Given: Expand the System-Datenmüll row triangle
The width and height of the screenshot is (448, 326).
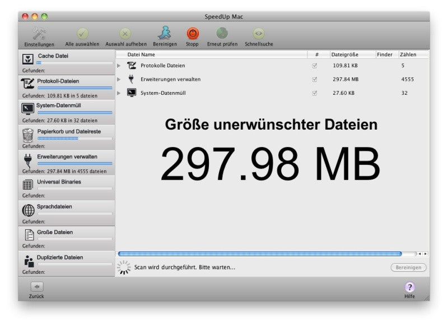Looking at the screenshot, I should pyautogui.click(x=119, y=93).
